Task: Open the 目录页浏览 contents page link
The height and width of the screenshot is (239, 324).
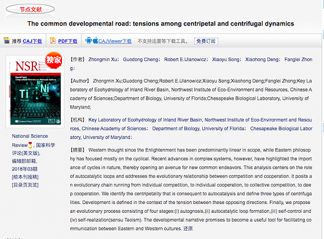Action: 25,185
